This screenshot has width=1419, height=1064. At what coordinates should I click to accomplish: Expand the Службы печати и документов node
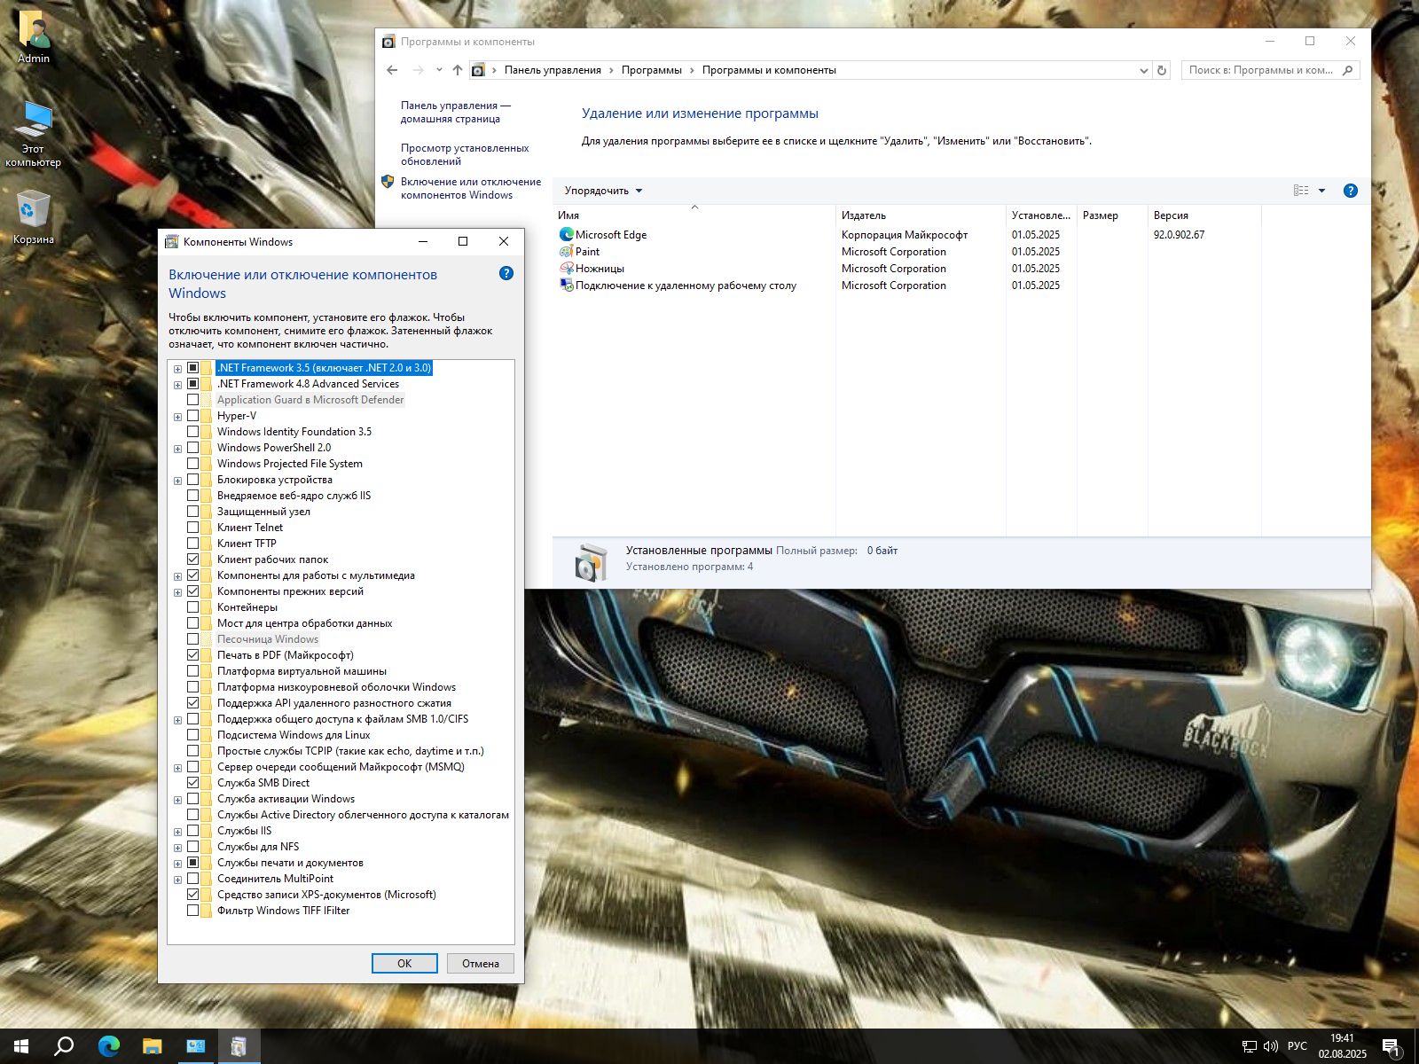click(177, 864)
